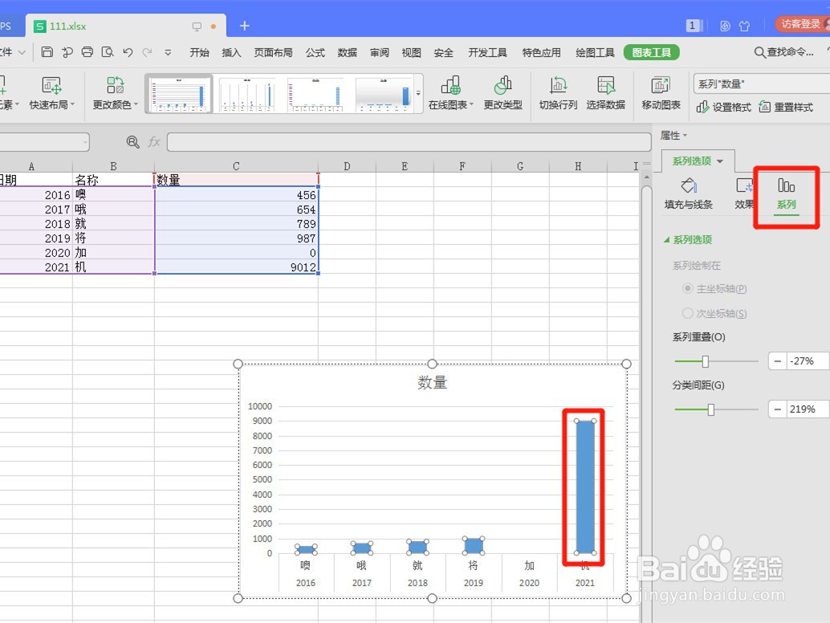Image resolution: width=830 pixels, height=623 pixels.
Task: Open the 审阅 ribbon tab
Action: (380, 52)
